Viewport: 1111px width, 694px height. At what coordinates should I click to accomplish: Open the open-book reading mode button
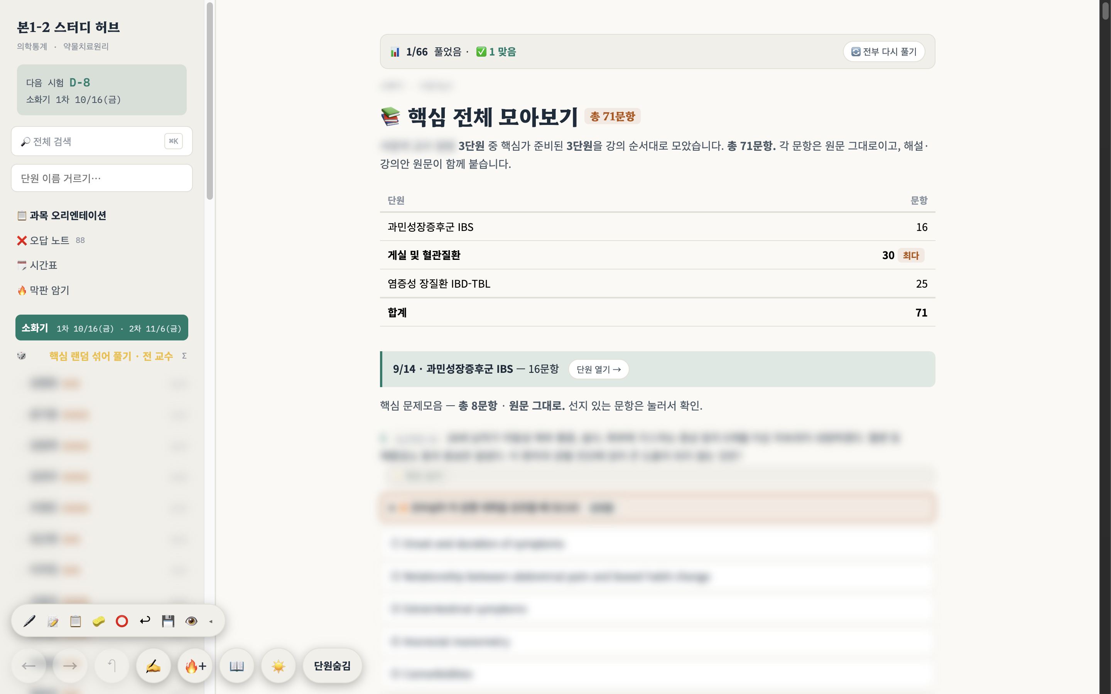pyautogui.click(x=236, y=665)
